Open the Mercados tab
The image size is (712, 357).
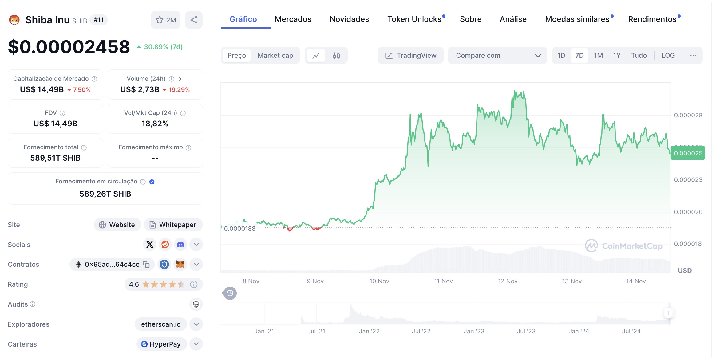click(293, 19)
